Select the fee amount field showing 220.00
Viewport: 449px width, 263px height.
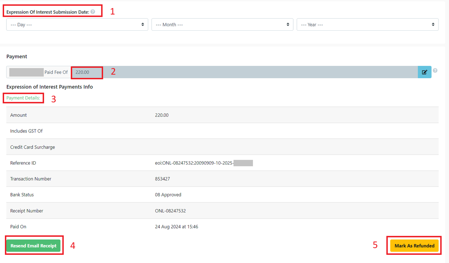86,72
